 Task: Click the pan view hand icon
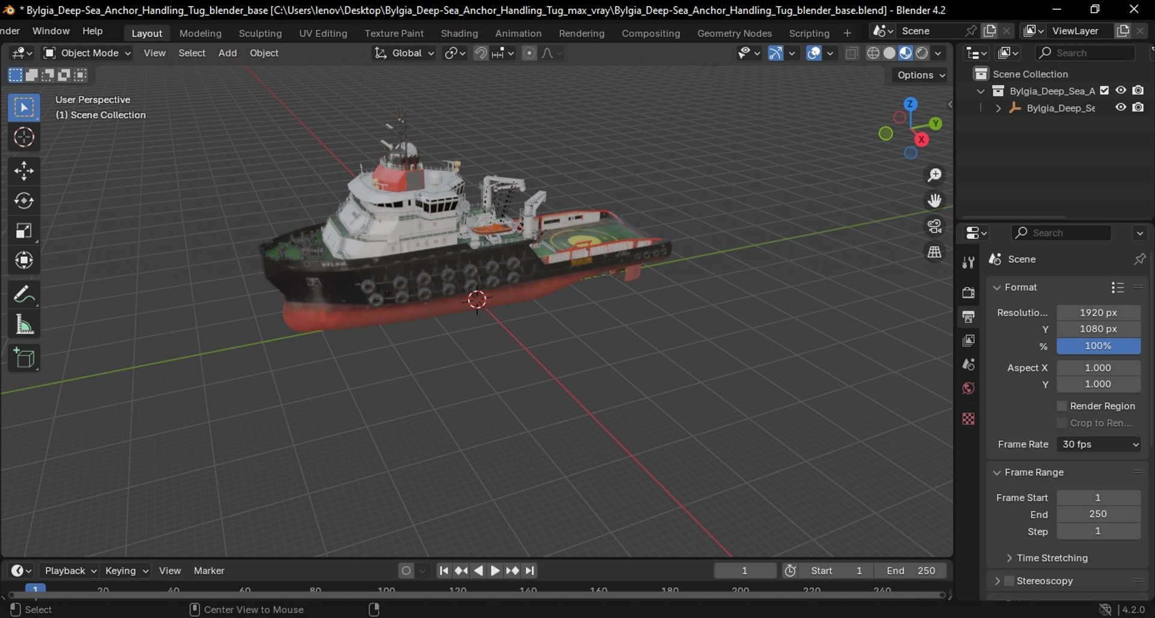pos(934,200)
